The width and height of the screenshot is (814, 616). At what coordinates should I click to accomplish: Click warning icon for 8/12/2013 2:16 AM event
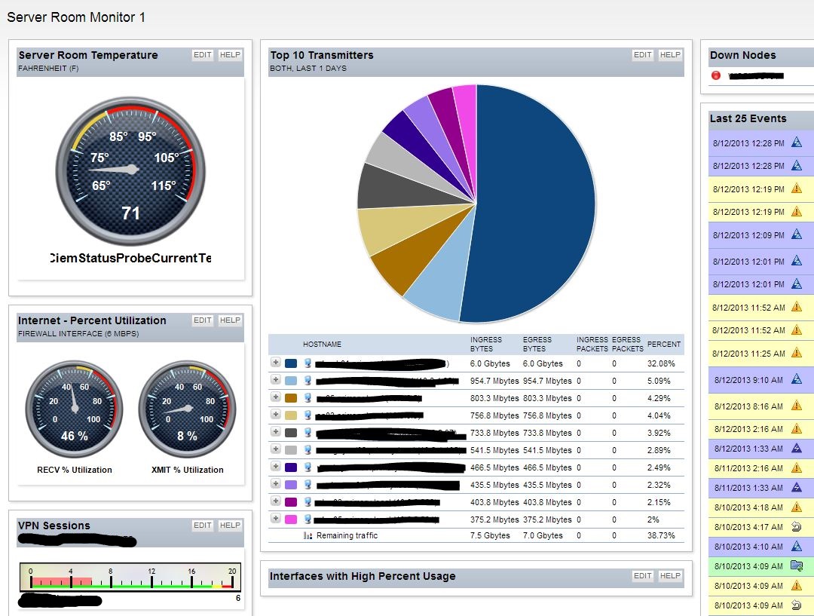pyautogui.click(x=797, y=428)
